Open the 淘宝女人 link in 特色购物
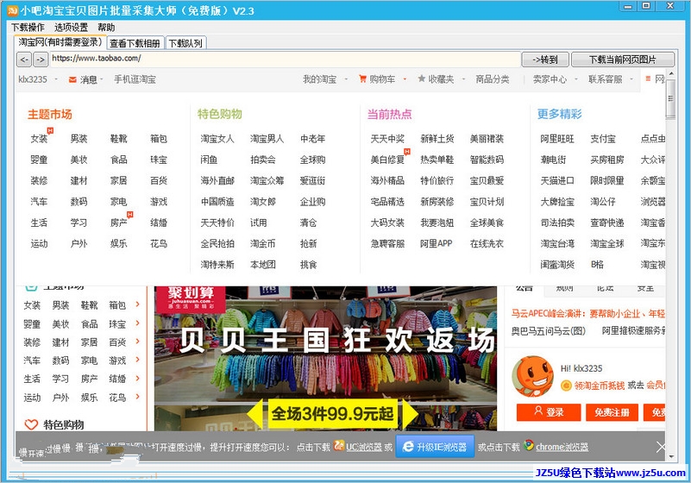Viewport: 691px width, 483px height. (217, 139)
